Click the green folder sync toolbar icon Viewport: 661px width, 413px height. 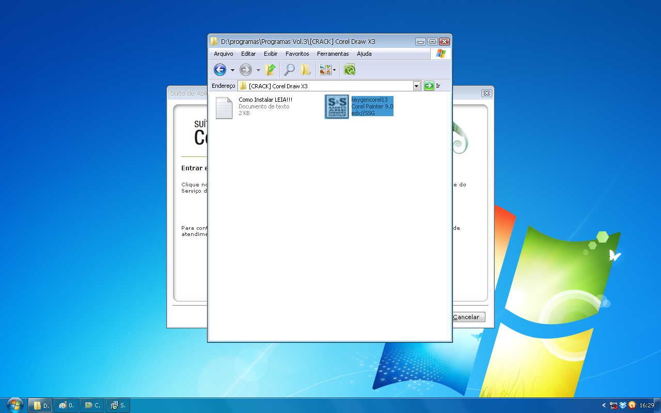click(x=350, y=70)
